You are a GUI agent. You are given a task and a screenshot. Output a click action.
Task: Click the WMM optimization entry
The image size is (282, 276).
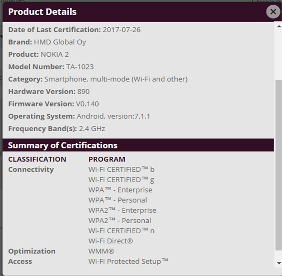(x=101, y=251)
